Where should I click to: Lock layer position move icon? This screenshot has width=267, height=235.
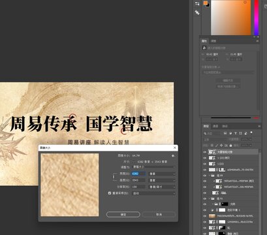(x=221, y=145)
